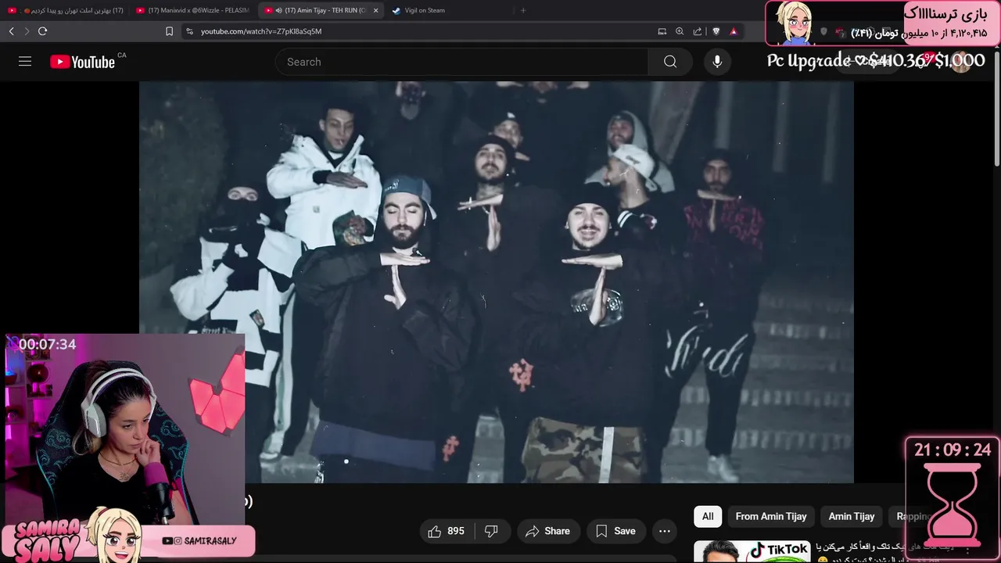Bookmark this page
Screen dimensions: 1001x563
click(x=169, y=31)
